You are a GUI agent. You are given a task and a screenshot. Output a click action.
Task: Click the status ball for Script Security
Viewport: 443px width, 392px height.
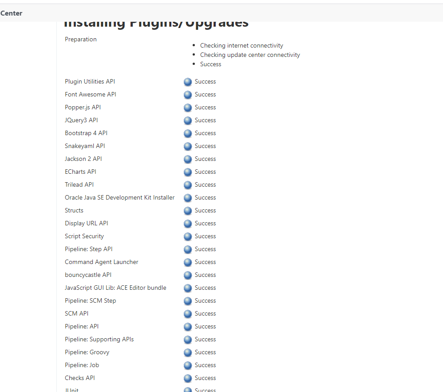tap(188, 237)
